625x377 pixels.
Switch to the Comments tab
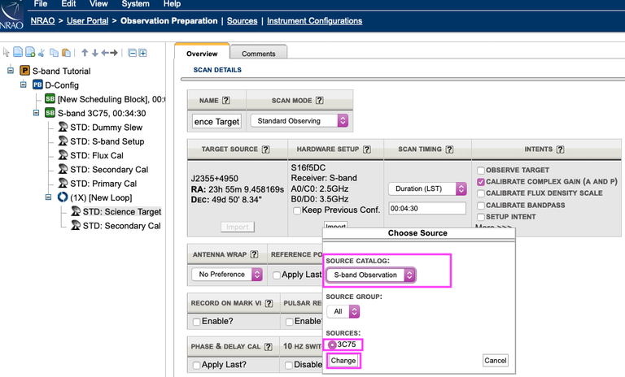(258, 54)
